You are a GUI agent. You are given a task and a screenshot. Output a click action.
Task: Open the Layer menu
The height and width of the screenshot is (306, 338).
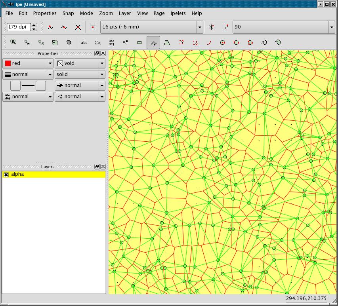(125, 13)
